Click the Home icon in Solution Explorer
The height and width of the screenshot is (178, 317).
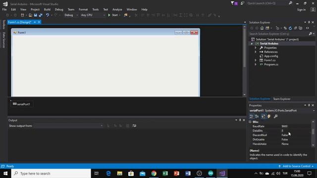262,28
